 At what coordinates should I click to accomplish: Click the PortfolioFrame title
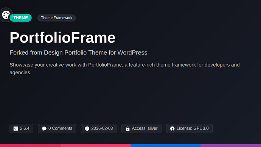point(62,38)
